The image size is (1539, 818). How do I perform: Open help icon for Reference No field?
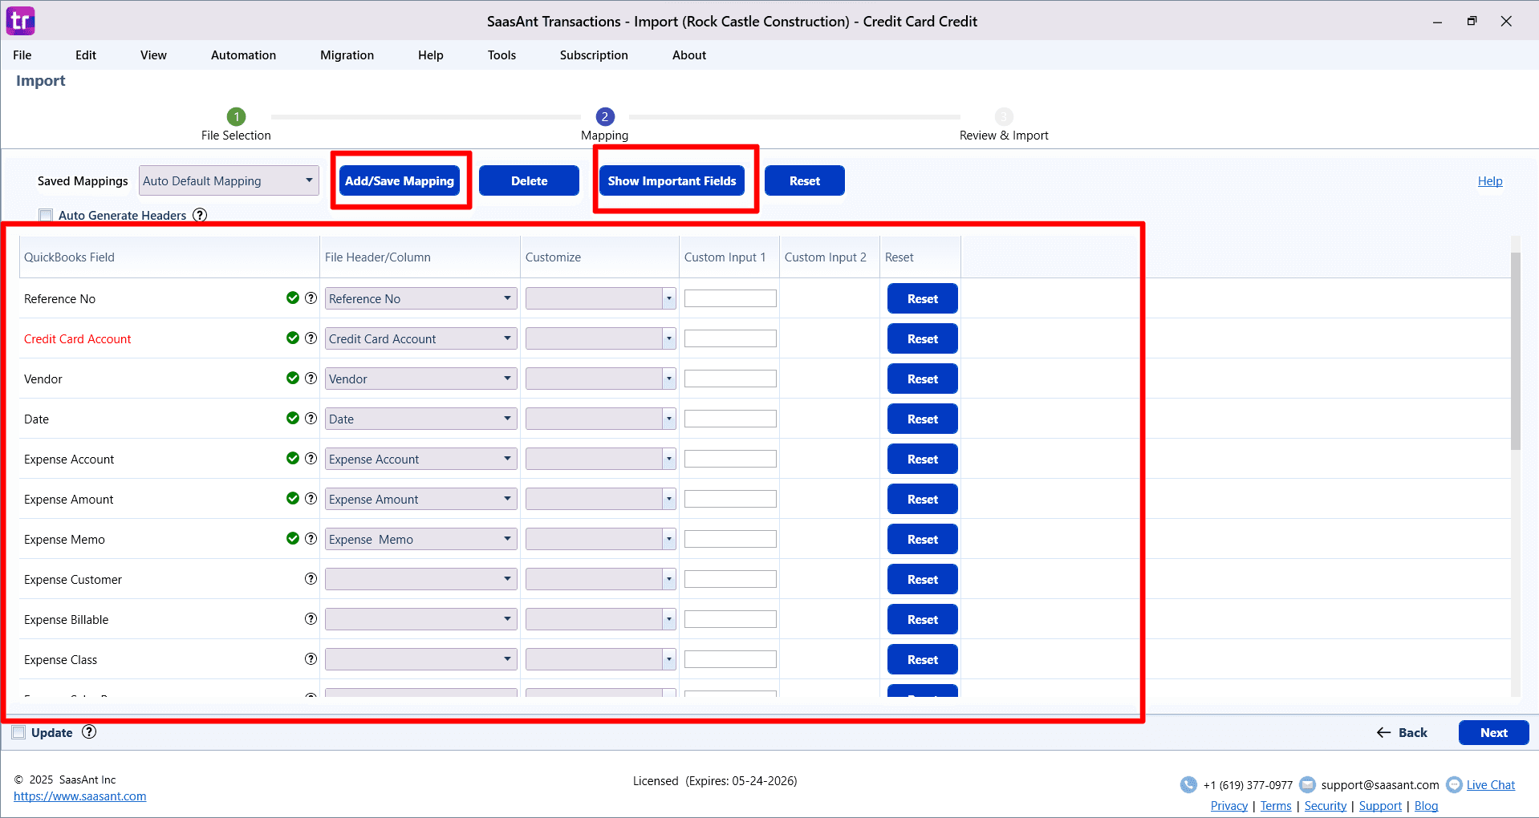coord(311,298)
